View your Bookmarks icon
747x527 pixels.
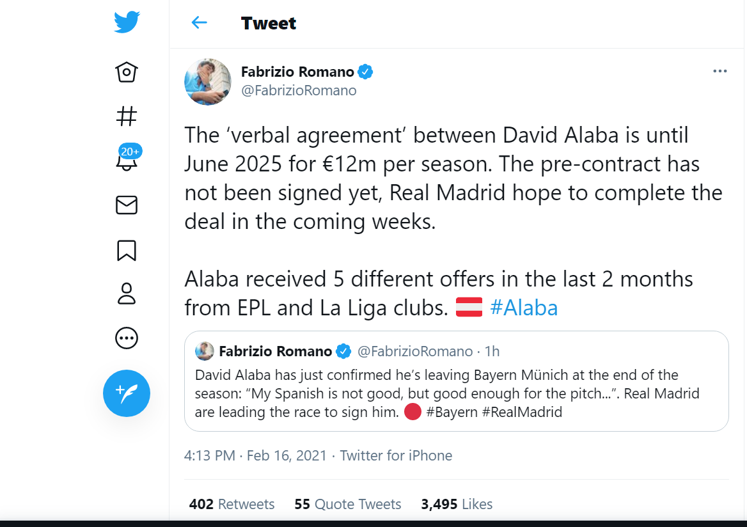[126, 250]
